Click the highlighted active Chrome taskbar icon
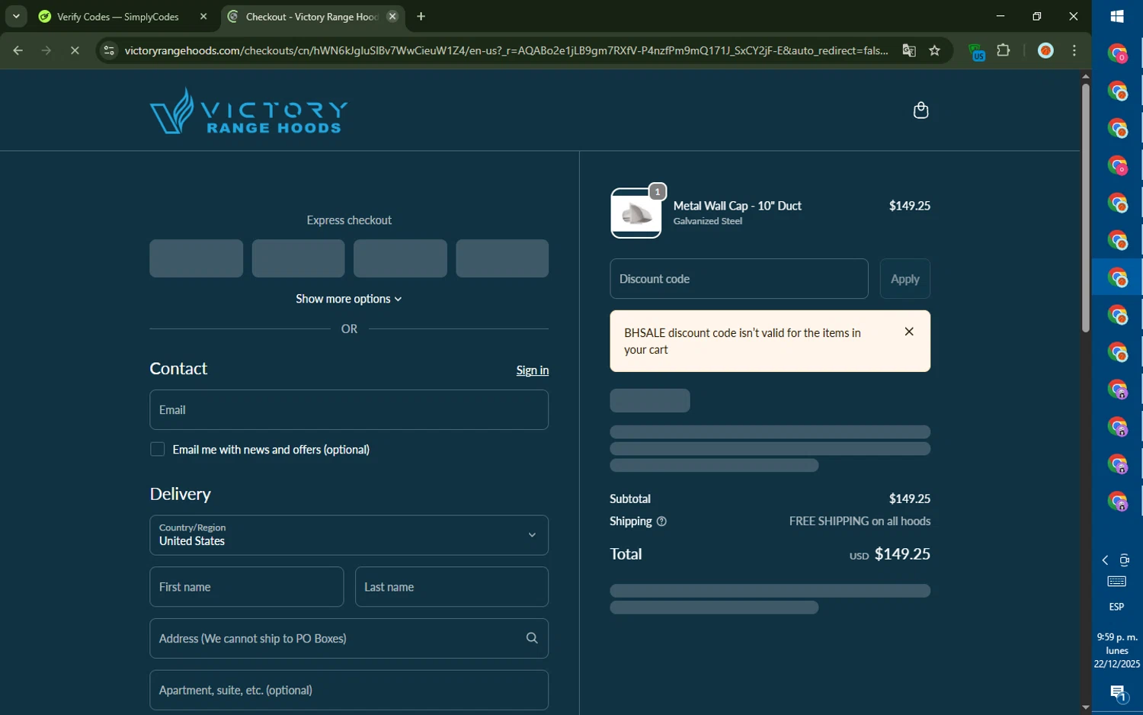 [x=1117, y=277]
